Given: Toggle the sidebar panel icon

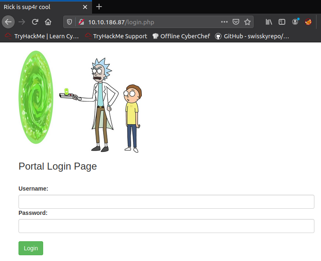Looking at the screenshot, I should pyautogui.click(x=282, y=22).
